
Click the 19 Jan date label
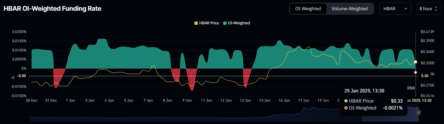tap(323, 100)
